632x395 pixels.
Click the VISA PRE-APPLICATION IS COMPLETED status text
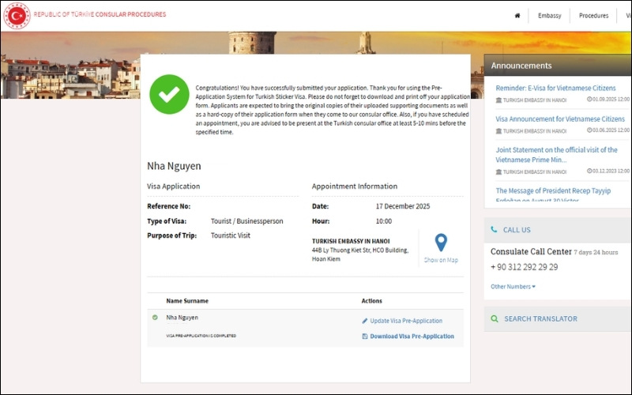click(x=201, y=335)
